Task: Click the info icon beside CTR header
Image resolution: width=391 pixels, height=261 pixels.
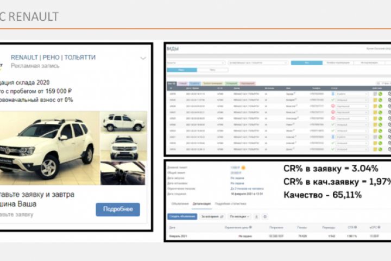Action: (355, 227)
